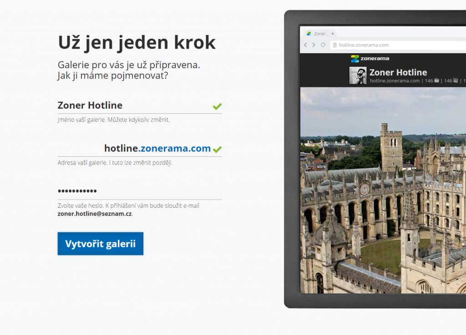Click the profile avatar thumbnail in preview
The image size is (466, 335).
(358, 75)
